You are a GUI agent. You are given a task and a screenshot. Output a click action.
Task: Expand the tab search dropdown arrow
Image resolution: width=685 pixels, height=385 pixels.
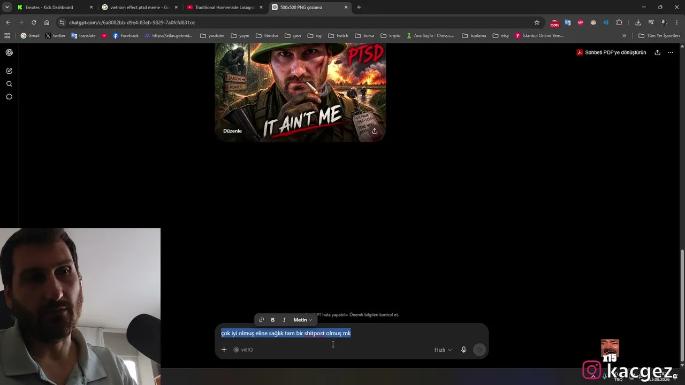tap(7, 7)
